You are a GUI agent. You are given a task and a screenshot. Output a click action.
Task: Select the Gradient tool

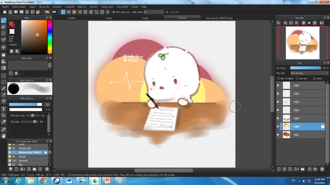tap(4, 68)
